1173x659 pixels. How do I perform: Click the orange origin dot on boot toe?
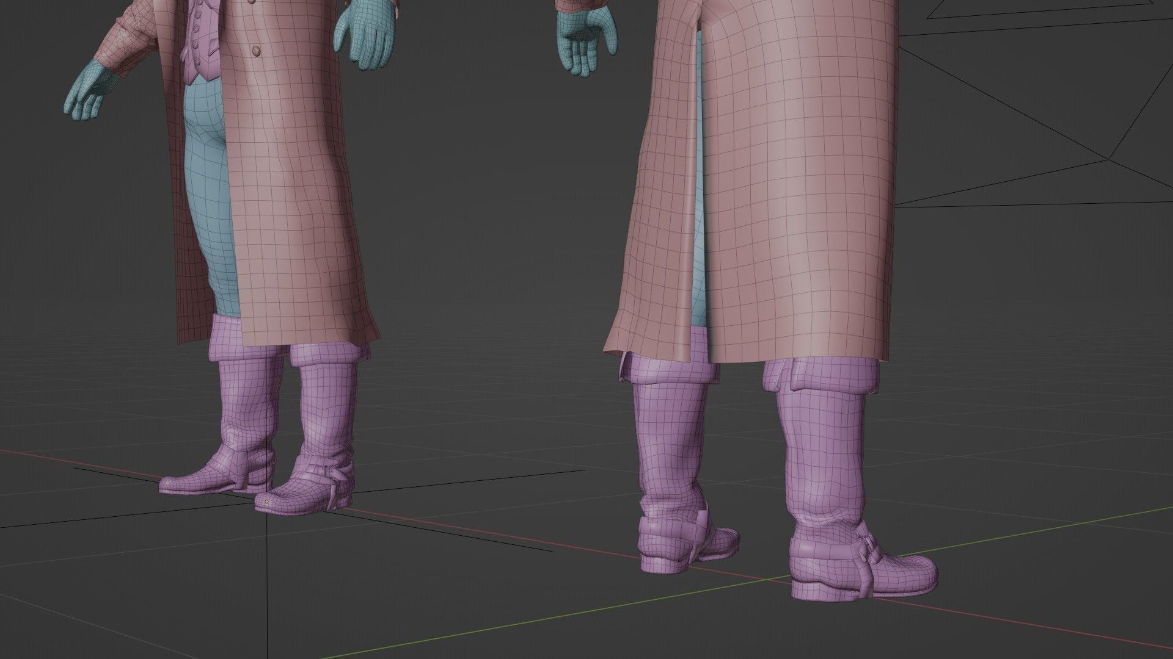[x=267, y=501]
